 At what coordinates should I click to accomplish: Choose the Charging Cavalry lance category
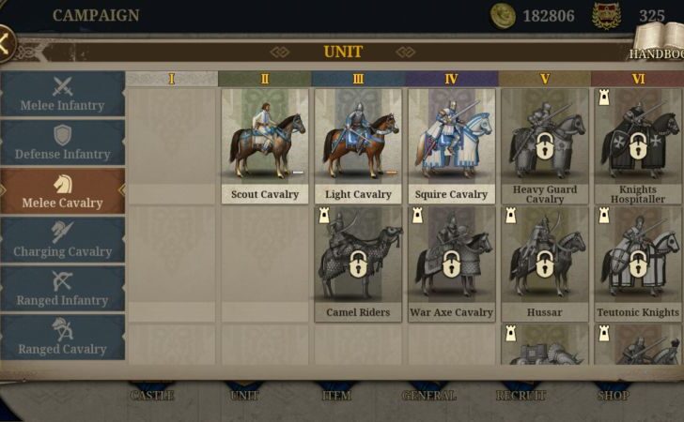tap(62, 240)
